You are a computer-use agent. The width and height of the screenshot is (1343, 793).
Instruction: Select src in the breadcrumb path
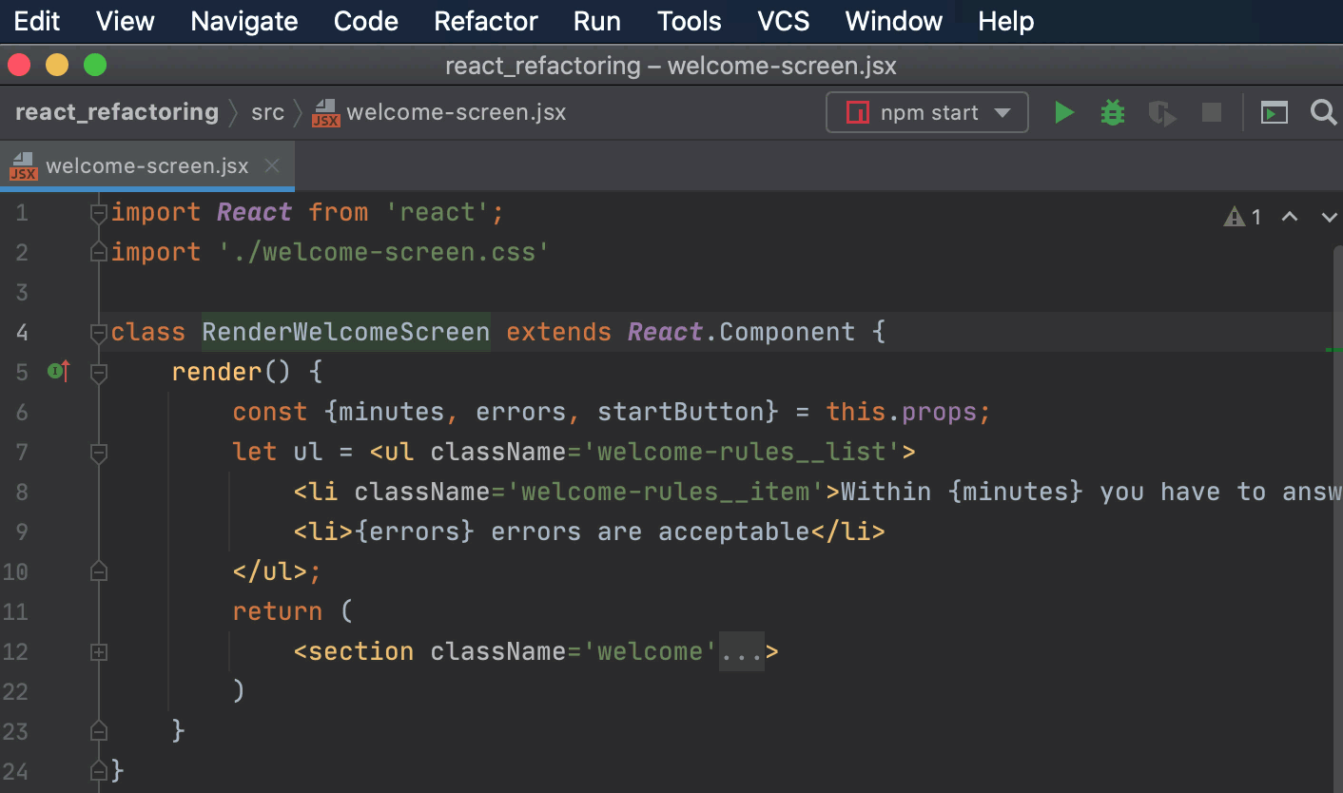pyautogui.click(x=267, y=112)
